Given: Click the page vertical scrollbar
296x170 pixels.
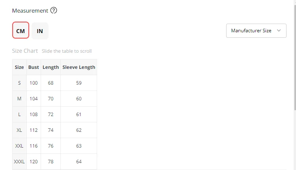Looking at the screenshot, I should 294,59.
